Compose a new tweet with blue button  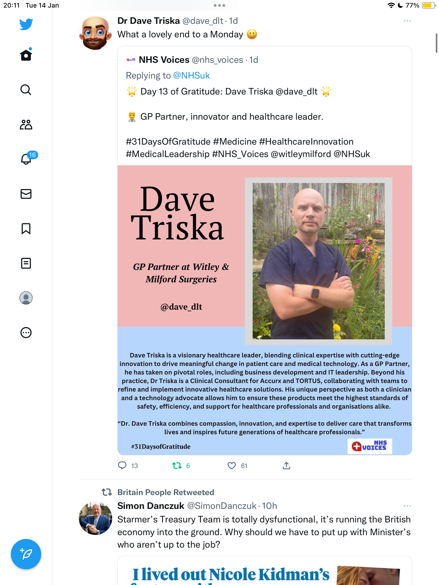coord(26,554)
